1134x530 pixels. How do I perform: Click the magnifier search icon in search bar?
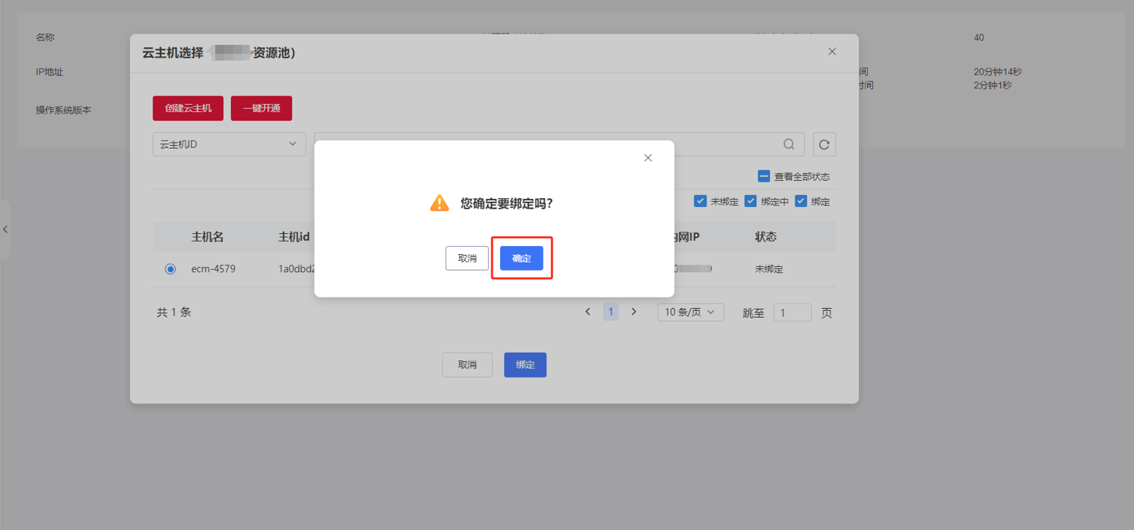pos(789,144)
